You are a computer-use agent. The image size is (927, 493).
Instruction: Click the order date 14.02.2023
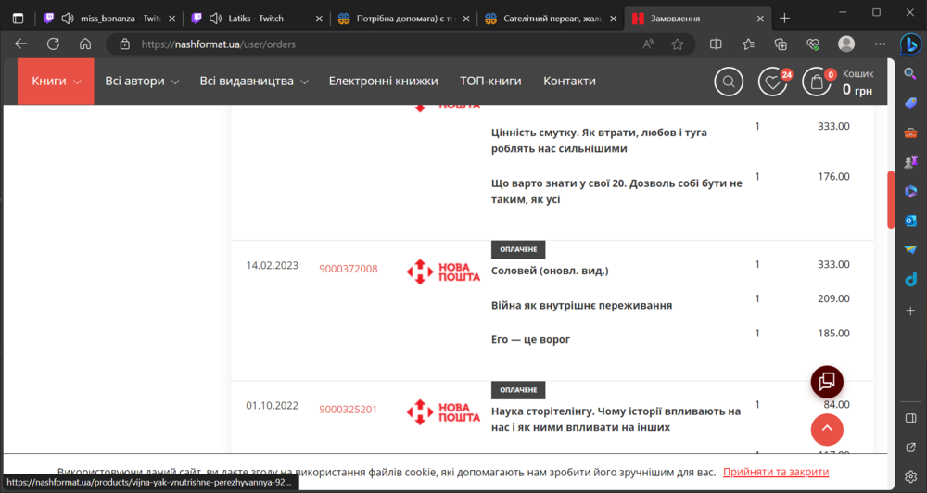(x=272, y=265)
